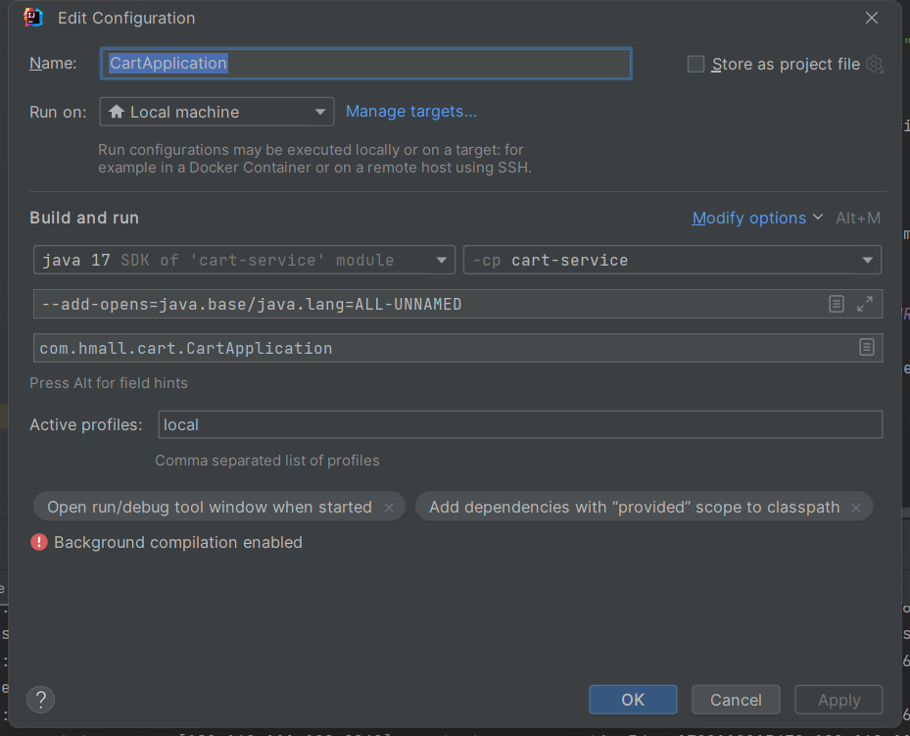Open settings gear next to Store as project file
Viewport: 910px width, 736px height.
coord(875,65)
